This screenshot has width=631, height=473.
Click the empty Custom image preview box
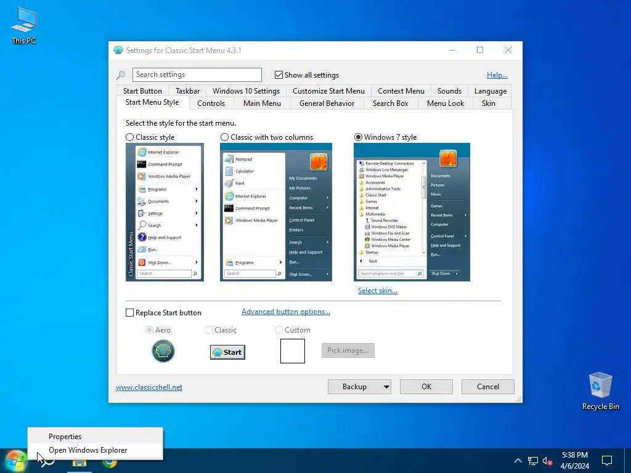293,350
